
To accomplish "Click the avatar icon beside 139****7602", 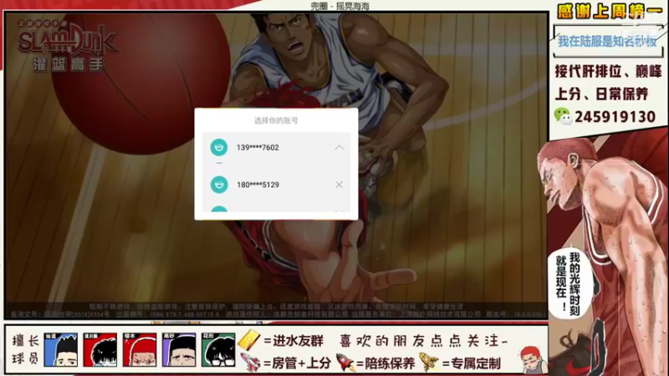I will click(x=219, y=148).
